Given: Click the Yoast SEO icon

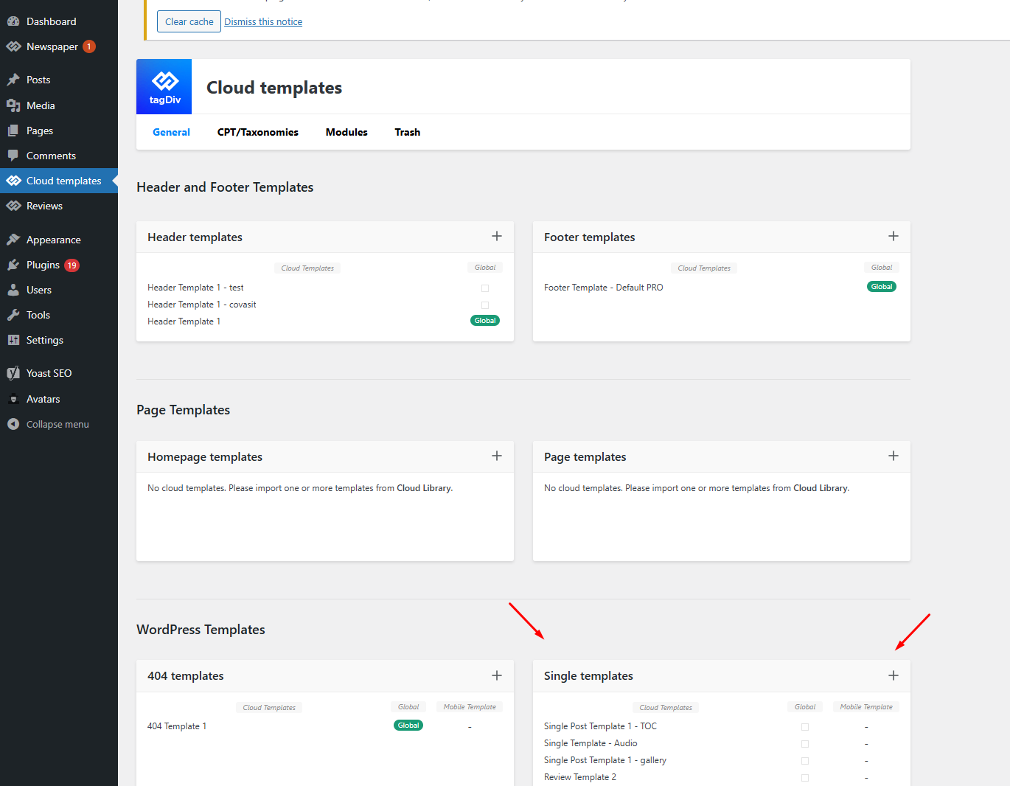Looking at the screenshot, I should tap(13, 373).
